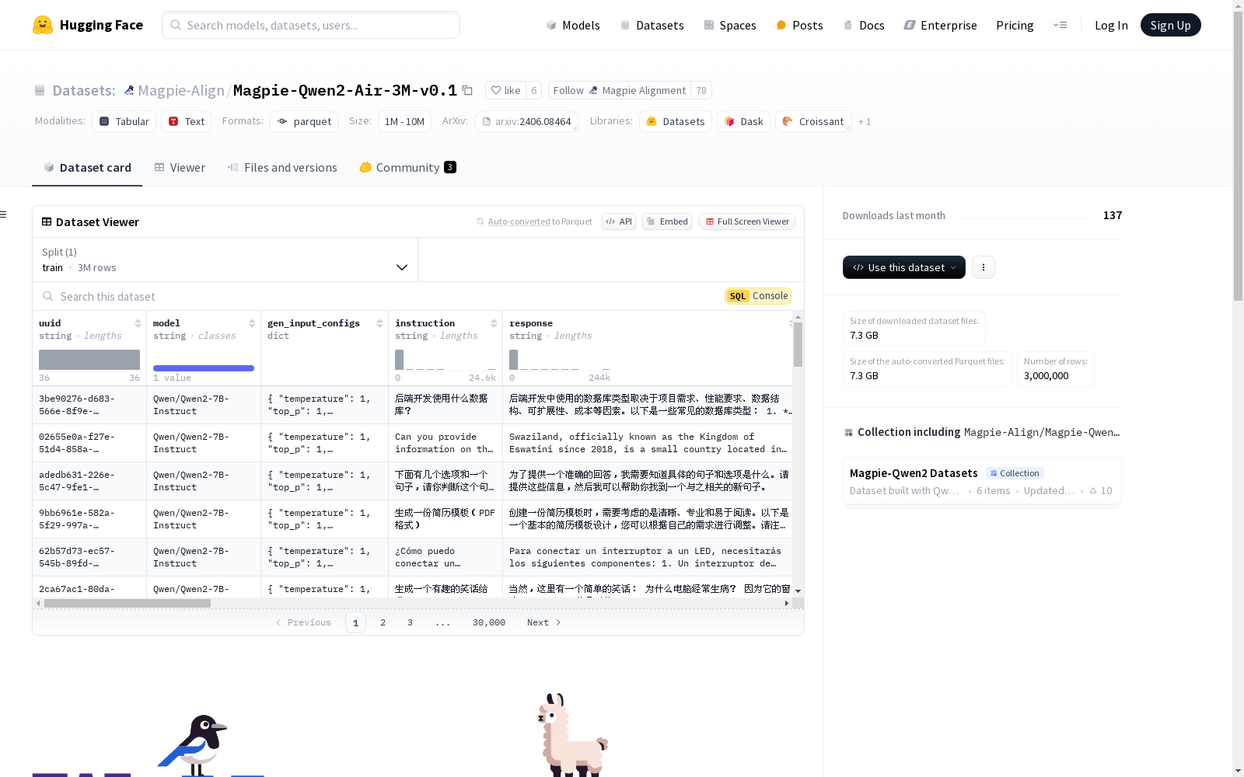The height and width of the screenshot is (777, 1244).
Task: Click the dataset table horizontal scrollbar
Action: click(128, 603)
